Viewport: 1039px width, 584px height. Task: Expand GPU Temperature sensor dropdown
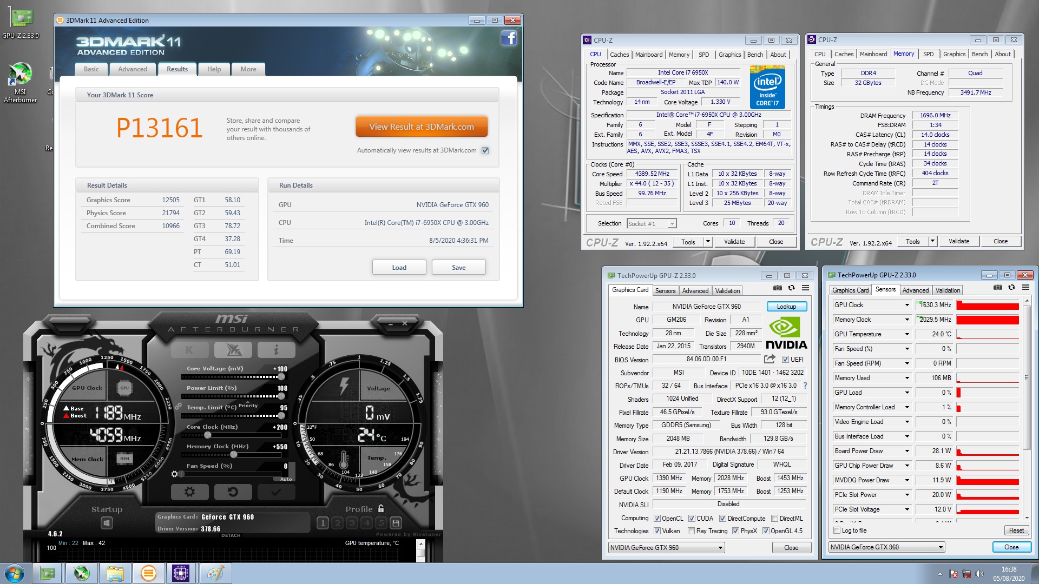(x=907, y=334)
